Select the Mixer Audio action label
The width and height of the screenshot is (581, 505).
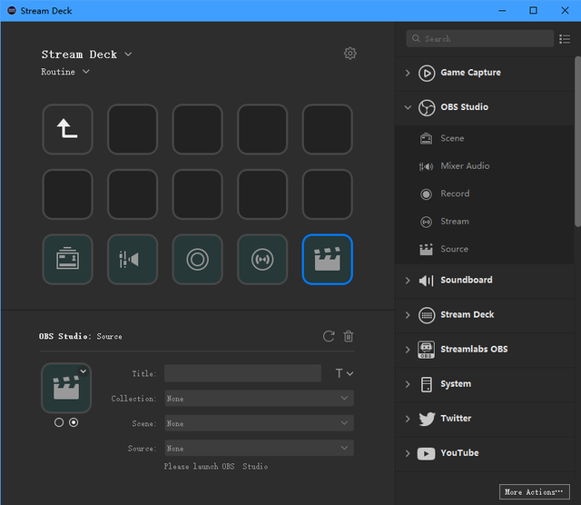465,166
